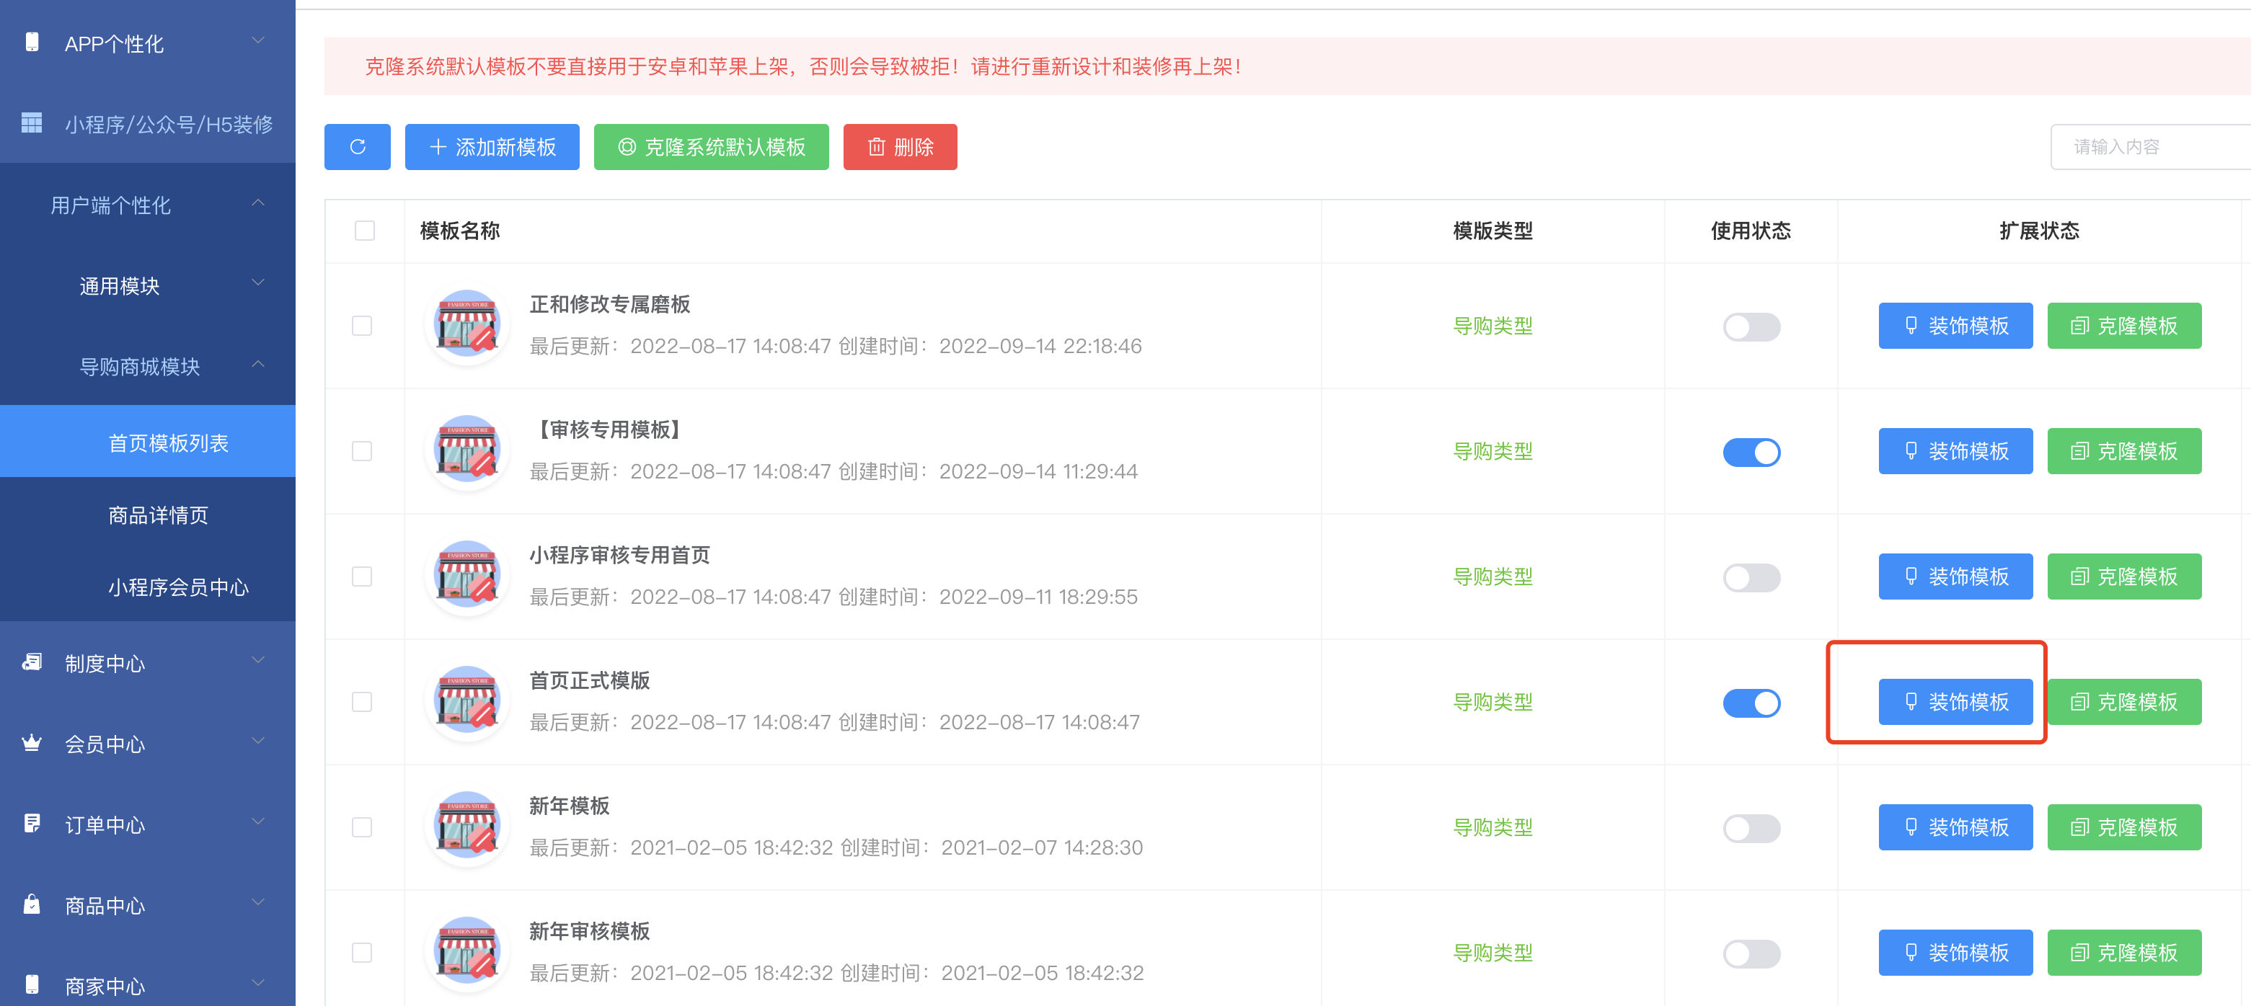Check the box for 【审核专用模板】 row
This screenshot has width=2251, height=1006.
point(362,450)
